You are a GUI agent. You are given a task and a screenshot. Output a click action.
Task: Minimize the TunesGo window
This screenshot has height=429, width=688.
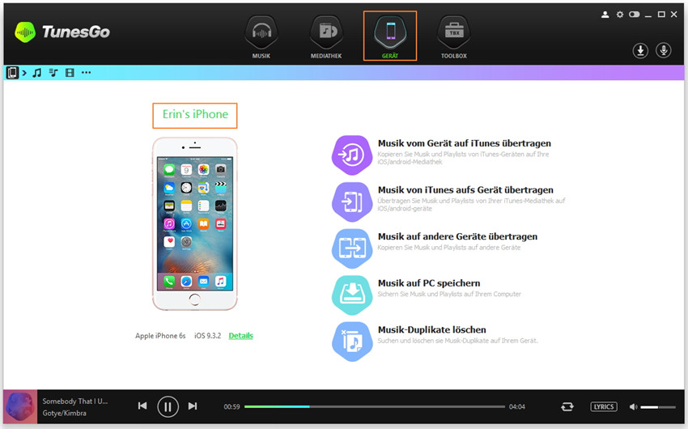pyautogui.click(x=648, y=15)
